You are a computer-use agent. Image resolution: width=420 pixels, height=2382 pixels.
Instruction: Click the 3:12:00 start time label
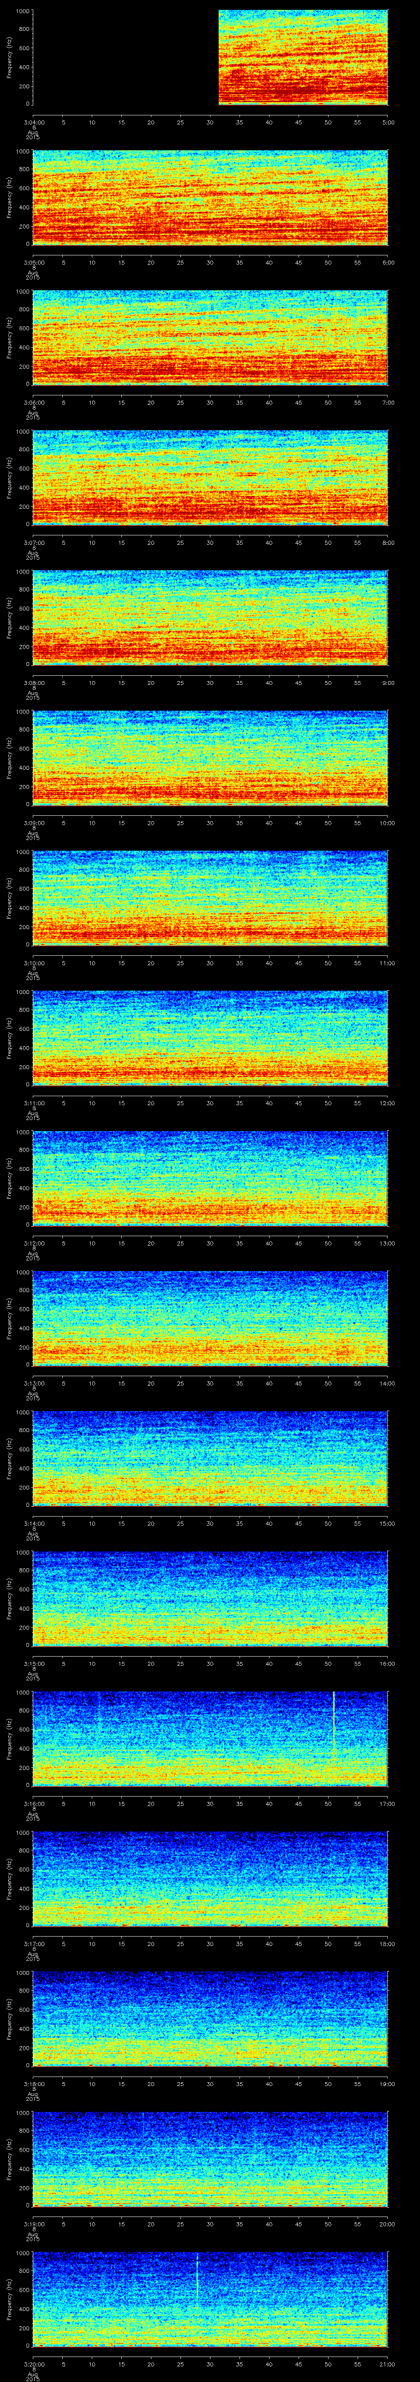point(33,1243)
